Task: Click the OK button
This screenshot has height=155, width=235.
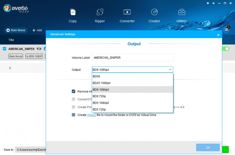Action: [208, 147]
